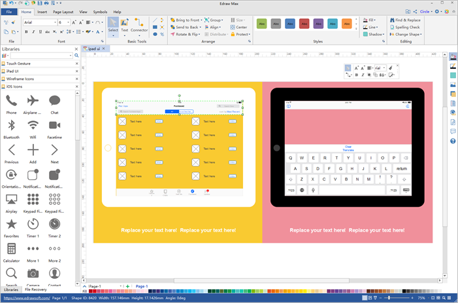Select the Bluetooth icon in the library
Image resolution: width=458 pixels, height=303 pixels.
coord(11,126)
